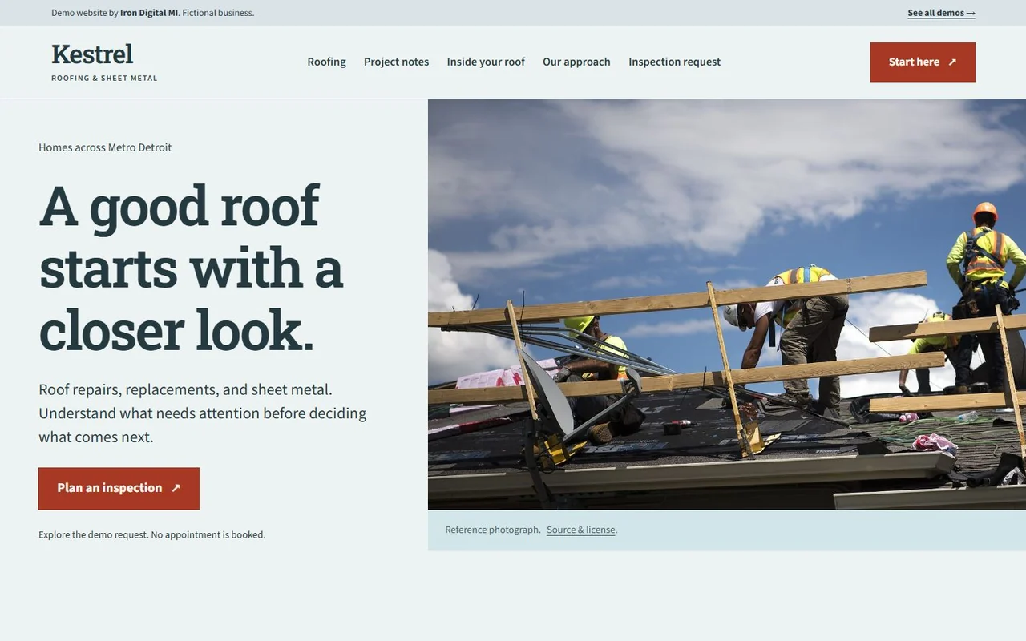1026x641 pixels.
Task: Click the Start here button
Action: [x=923, y=62]
